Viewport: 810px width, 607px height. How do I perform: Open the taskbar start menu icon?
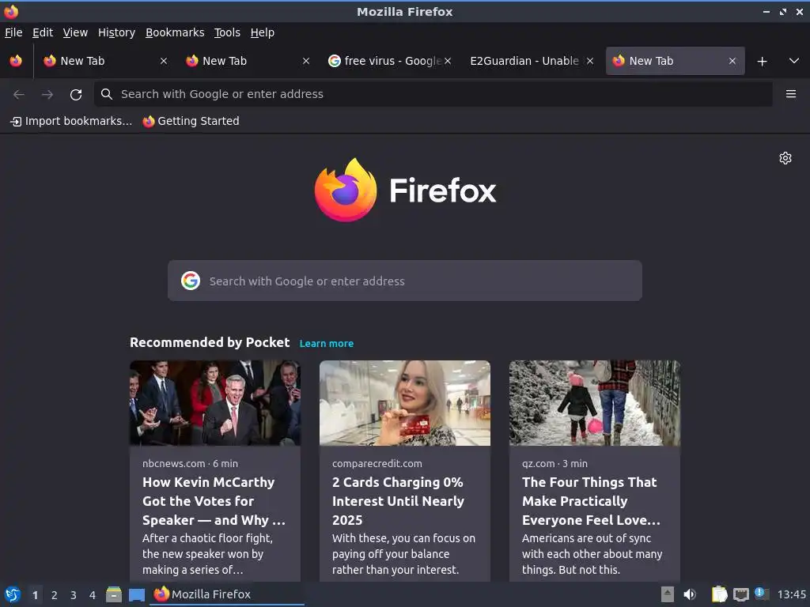[13, 594]
